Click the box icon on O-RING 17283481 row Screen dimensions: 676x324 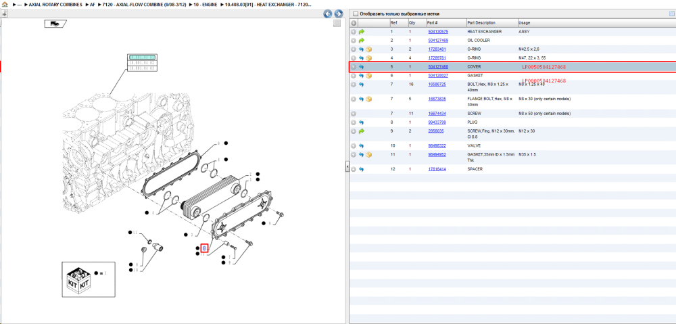pyautogui.click(x=368, y=49)
